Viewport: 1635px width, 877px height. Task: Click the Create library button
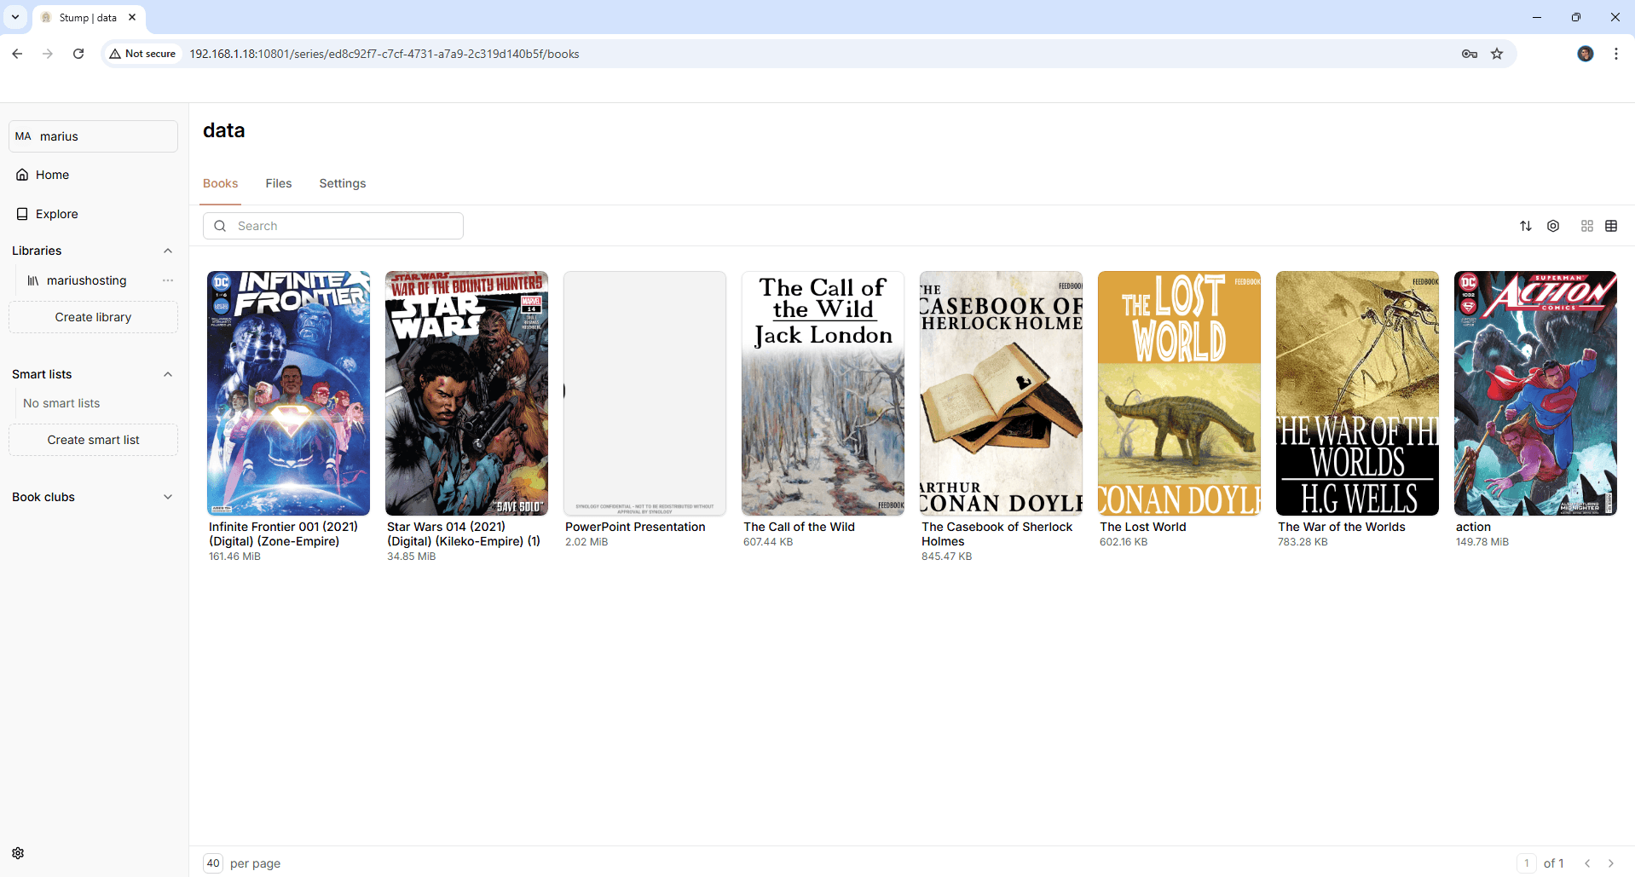point(93,317)
